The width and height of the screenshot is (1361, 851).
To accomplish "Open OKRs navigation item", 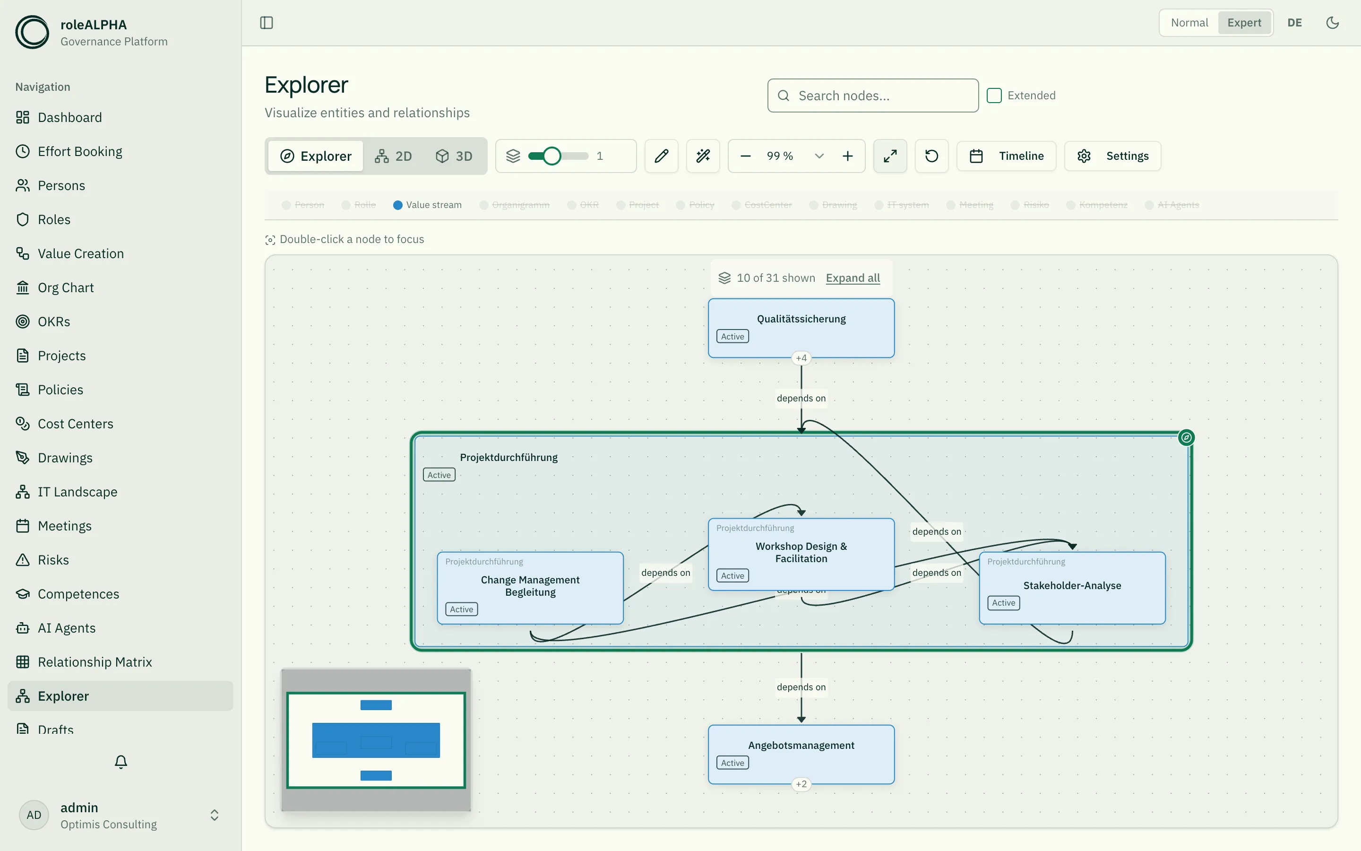I will [121, 321].
